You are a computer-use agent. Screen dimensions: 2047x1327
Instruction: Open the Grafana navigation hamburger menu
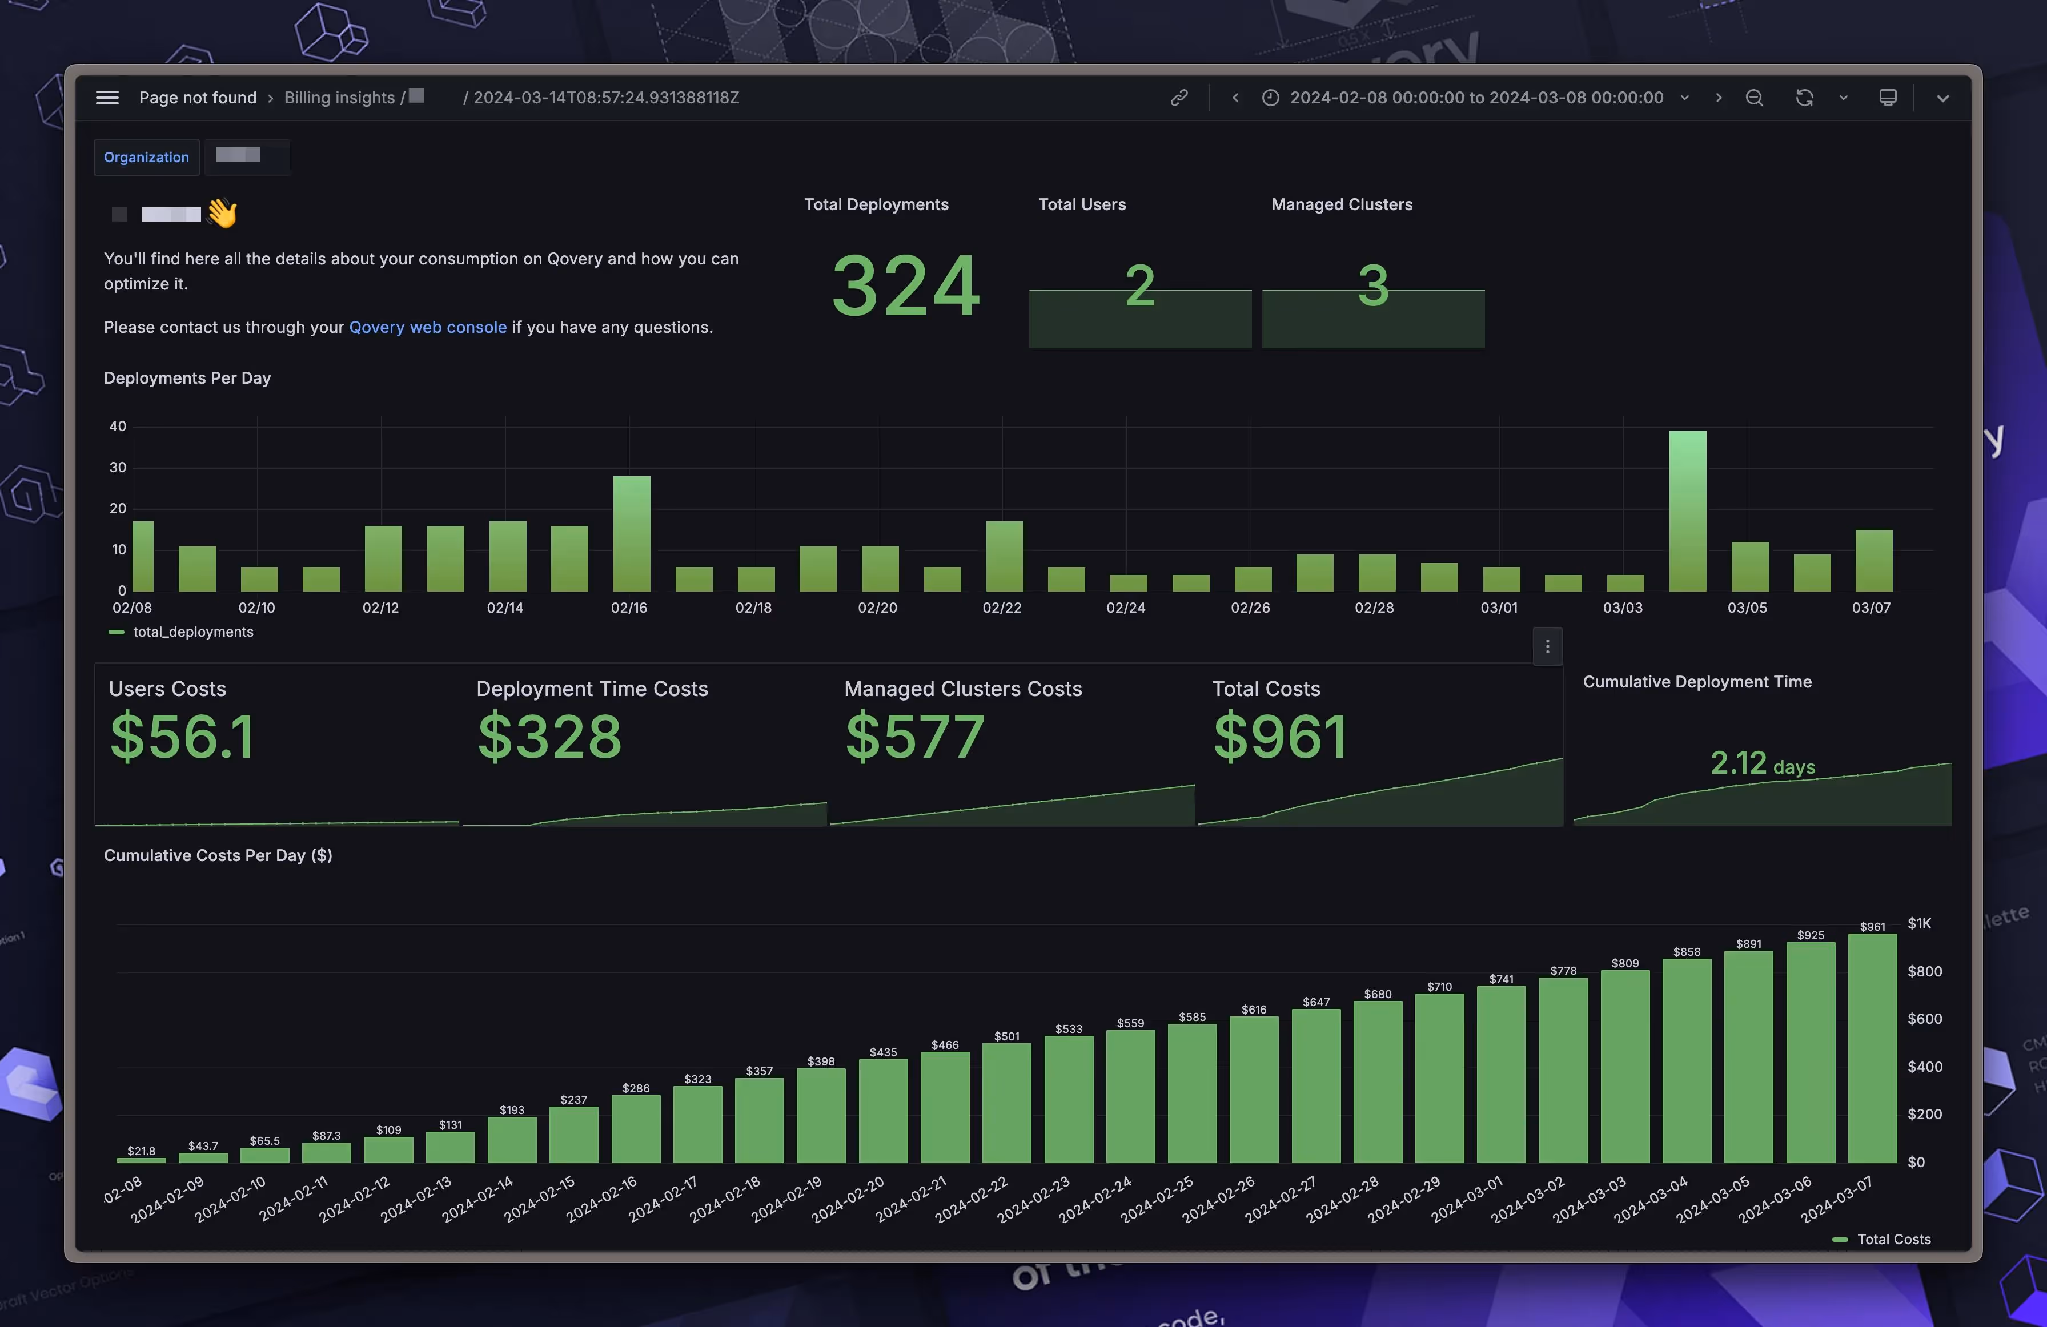(x=107, y=97)
